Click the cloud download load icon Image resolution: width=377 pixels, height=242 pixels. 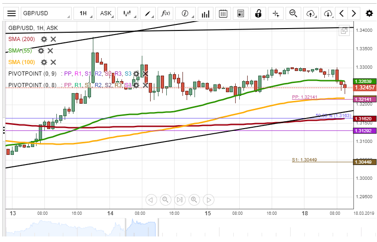(327, 13)
